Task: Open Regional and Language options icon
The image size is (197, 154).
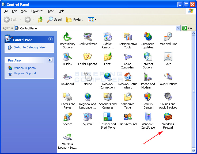Action: point(88,97)
